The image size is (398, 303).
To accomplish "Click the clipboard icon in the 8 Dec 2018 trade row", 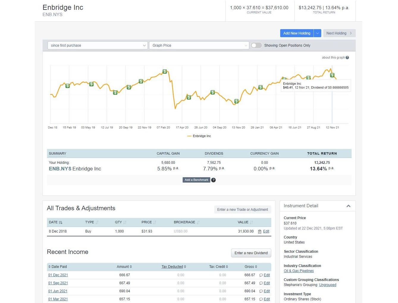I will click(x=260, y=232).
